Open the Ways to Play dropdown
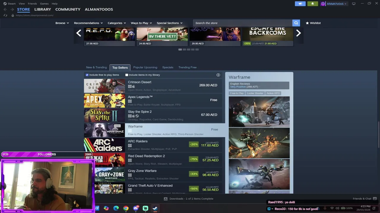The image size is (380, 213). (141, 23)
